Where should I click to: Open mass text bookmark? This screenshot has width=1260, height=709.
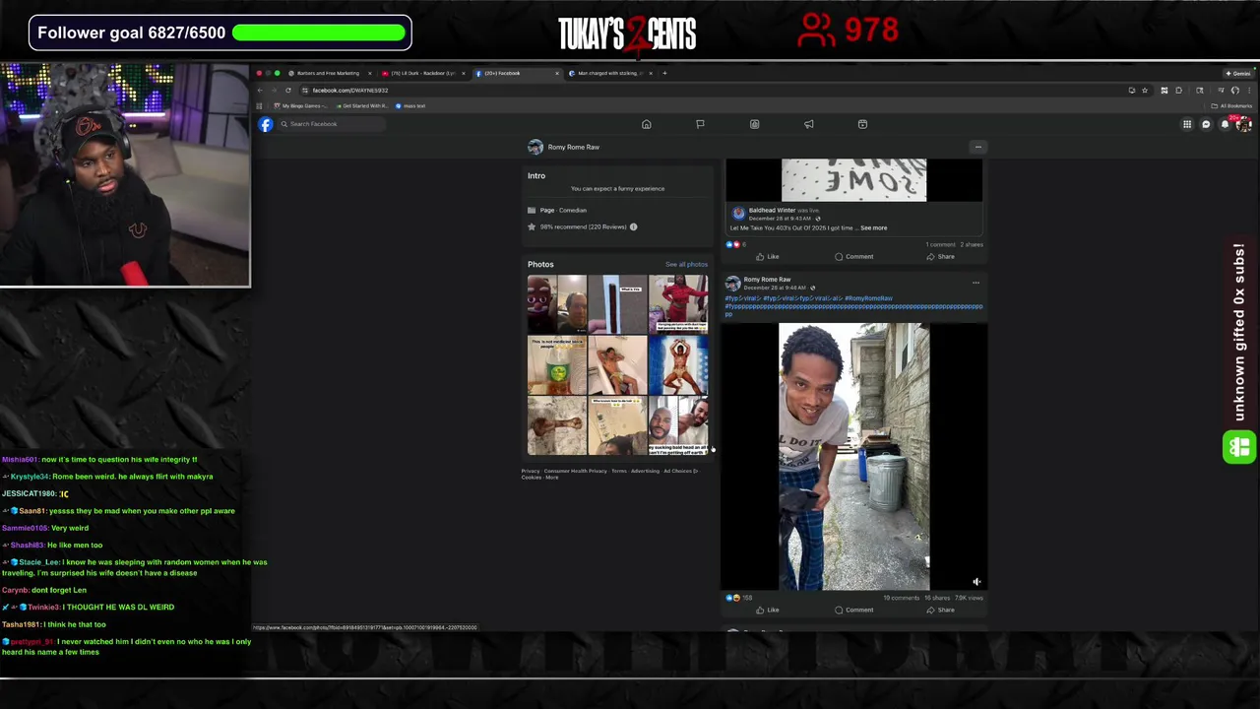[x=410, y=105]
